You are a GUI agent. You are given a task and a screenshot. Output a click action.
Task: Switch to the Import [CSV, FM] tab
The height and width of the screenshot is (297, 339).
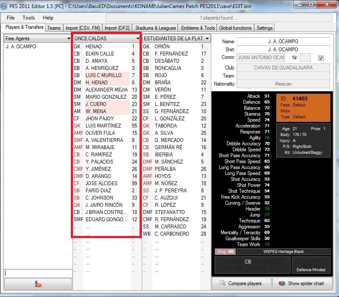point(83,28)
